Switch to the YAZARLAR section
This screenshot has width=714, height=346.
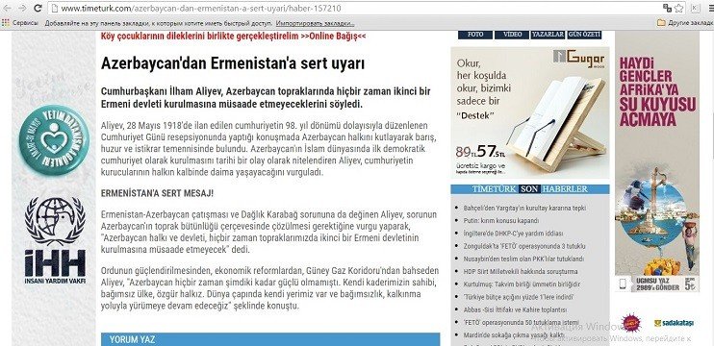point(548,35)
